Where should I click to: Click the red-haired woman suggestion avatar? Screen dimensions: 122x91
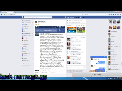coord(69,44)
